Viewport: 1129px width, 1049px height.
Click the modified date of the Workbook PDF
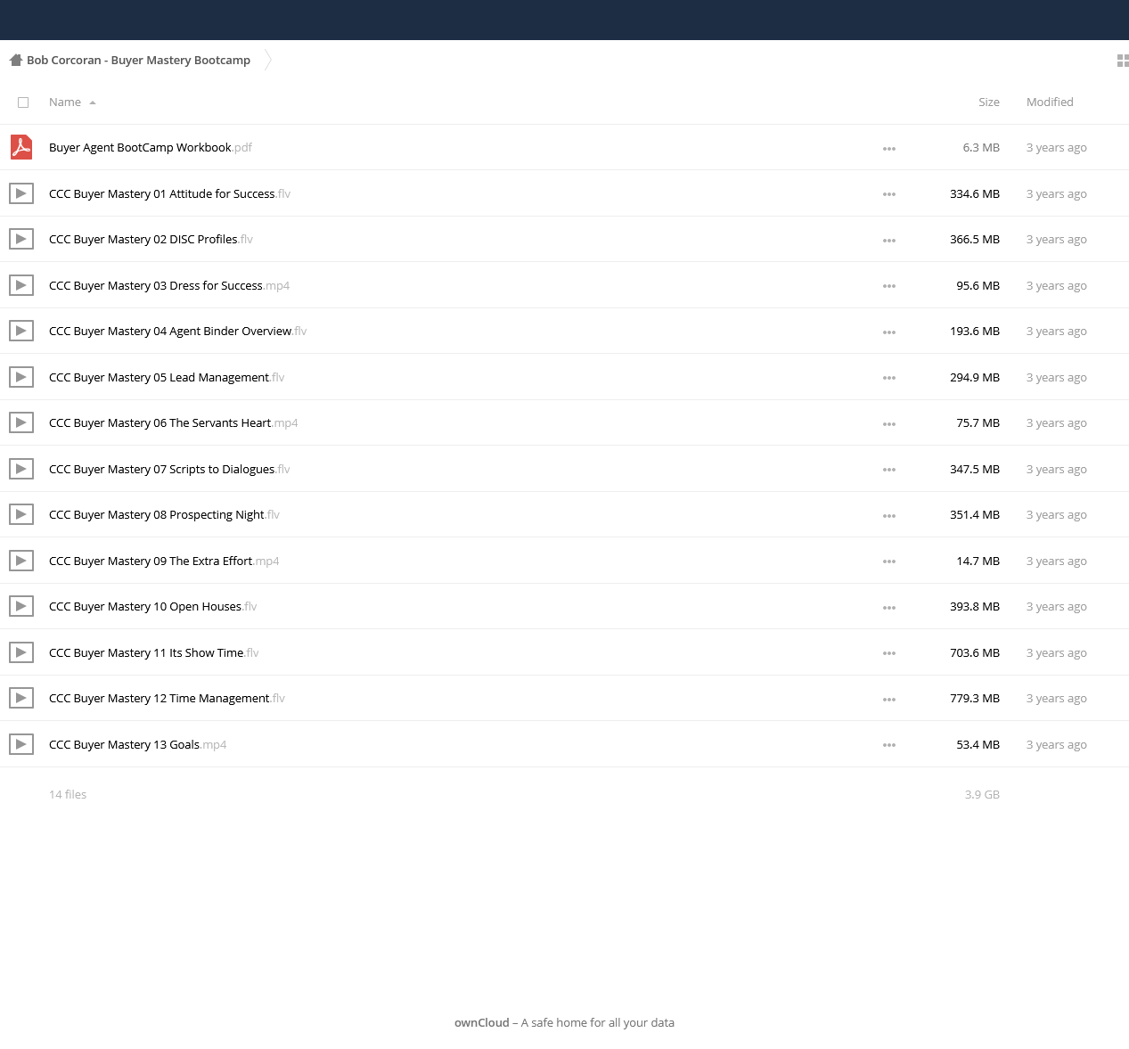pos(1057,148)
